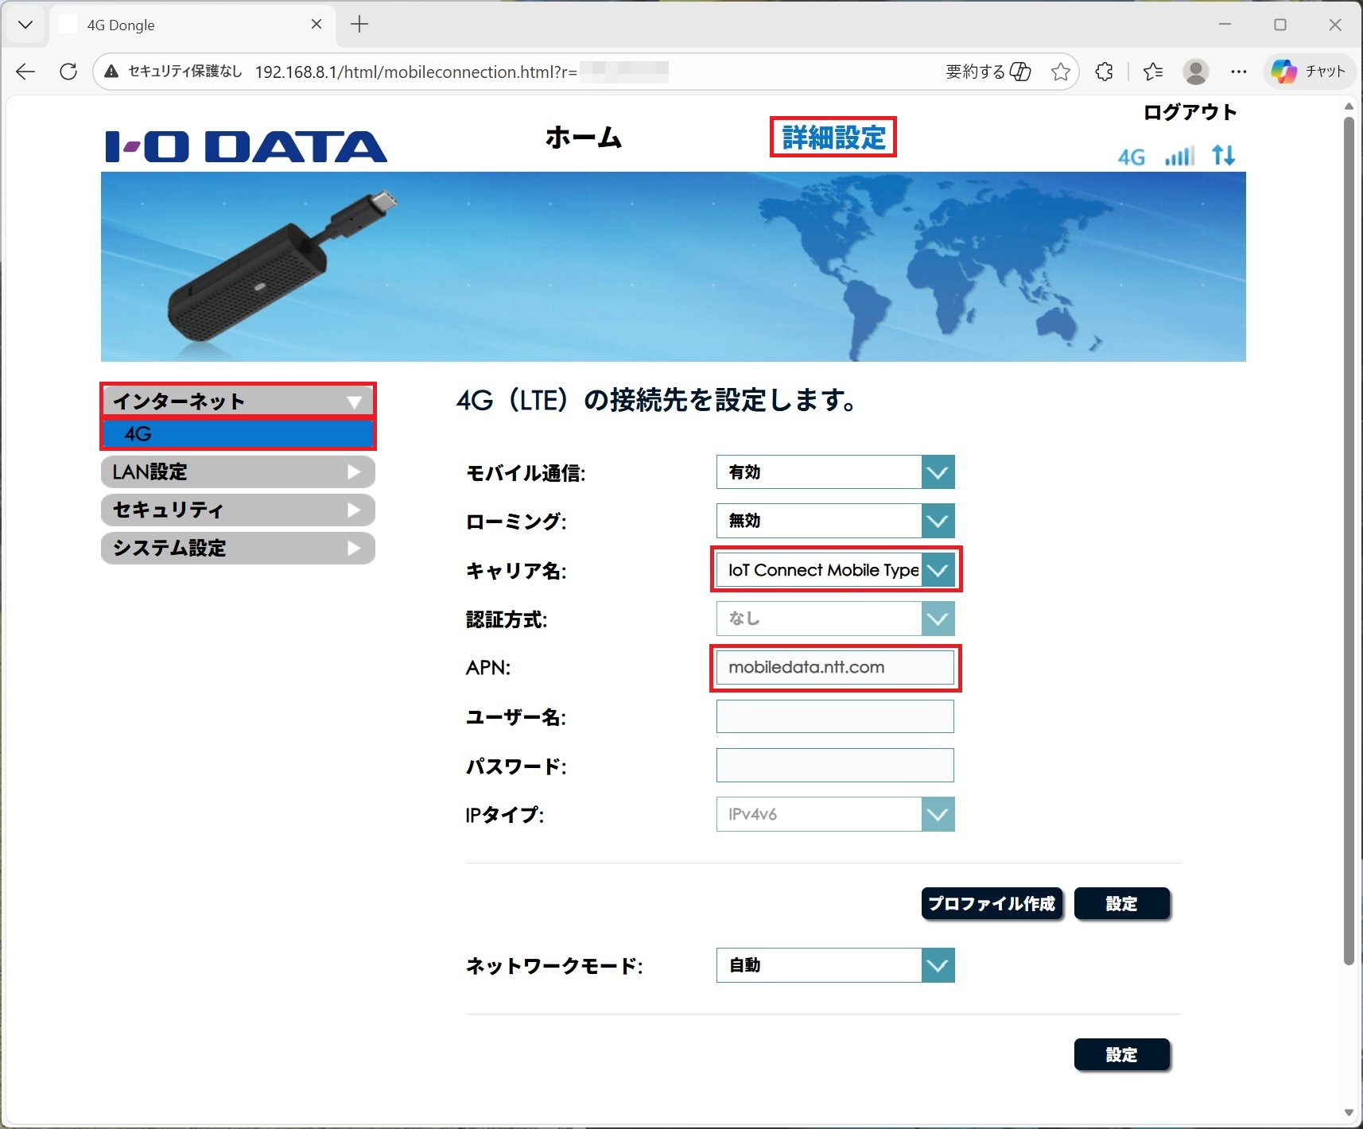Open the favorites list
Viewport: 1363px width, 1129px height.
1153,72
